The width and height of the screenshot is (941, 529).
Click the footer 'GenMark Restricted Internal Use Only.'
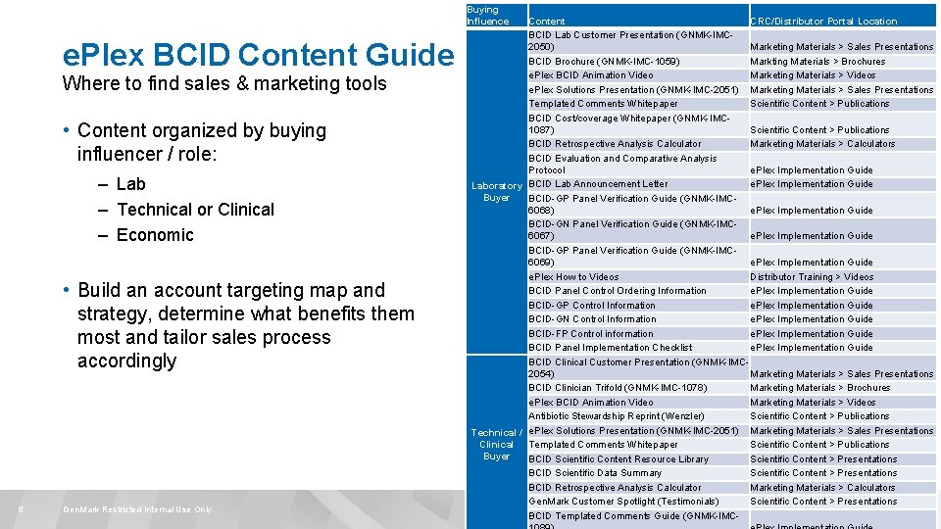[138, 509]
